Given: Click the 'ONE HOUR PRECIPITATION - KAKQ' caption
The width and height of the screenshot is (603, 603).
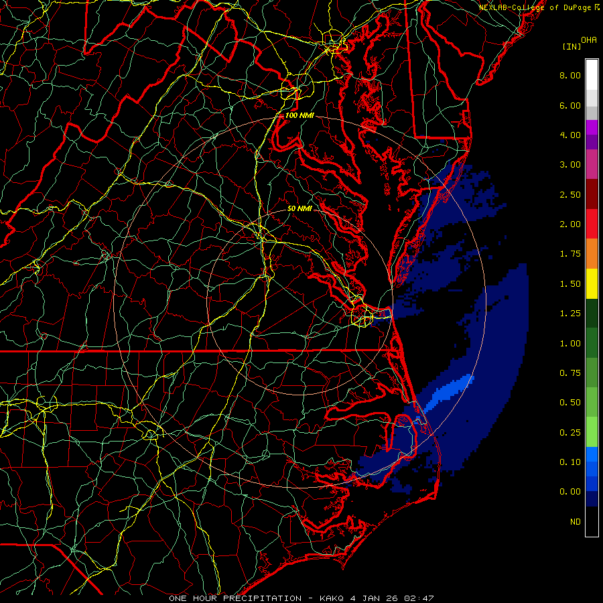Looking at the screenshot, I should point(257,598).
